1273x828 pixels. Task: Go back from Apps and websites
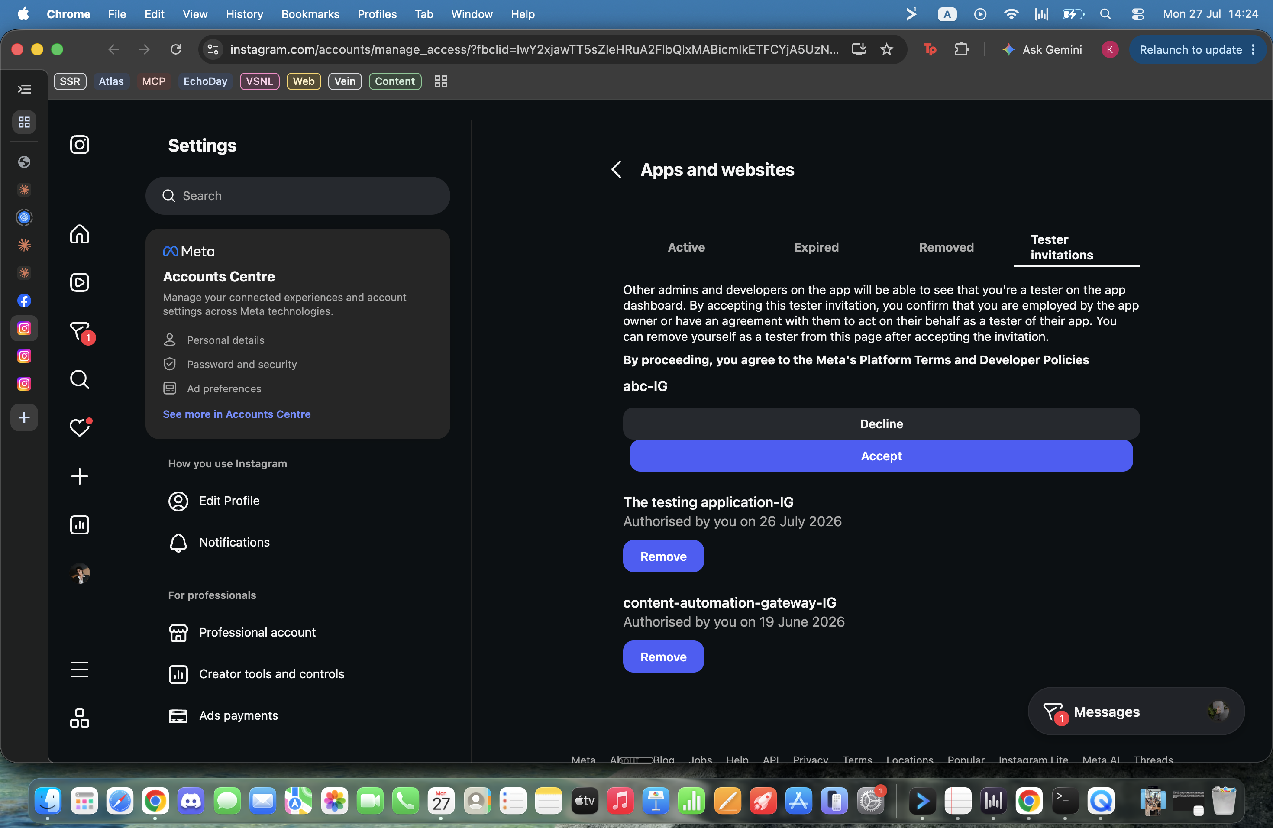coord(616,170)
